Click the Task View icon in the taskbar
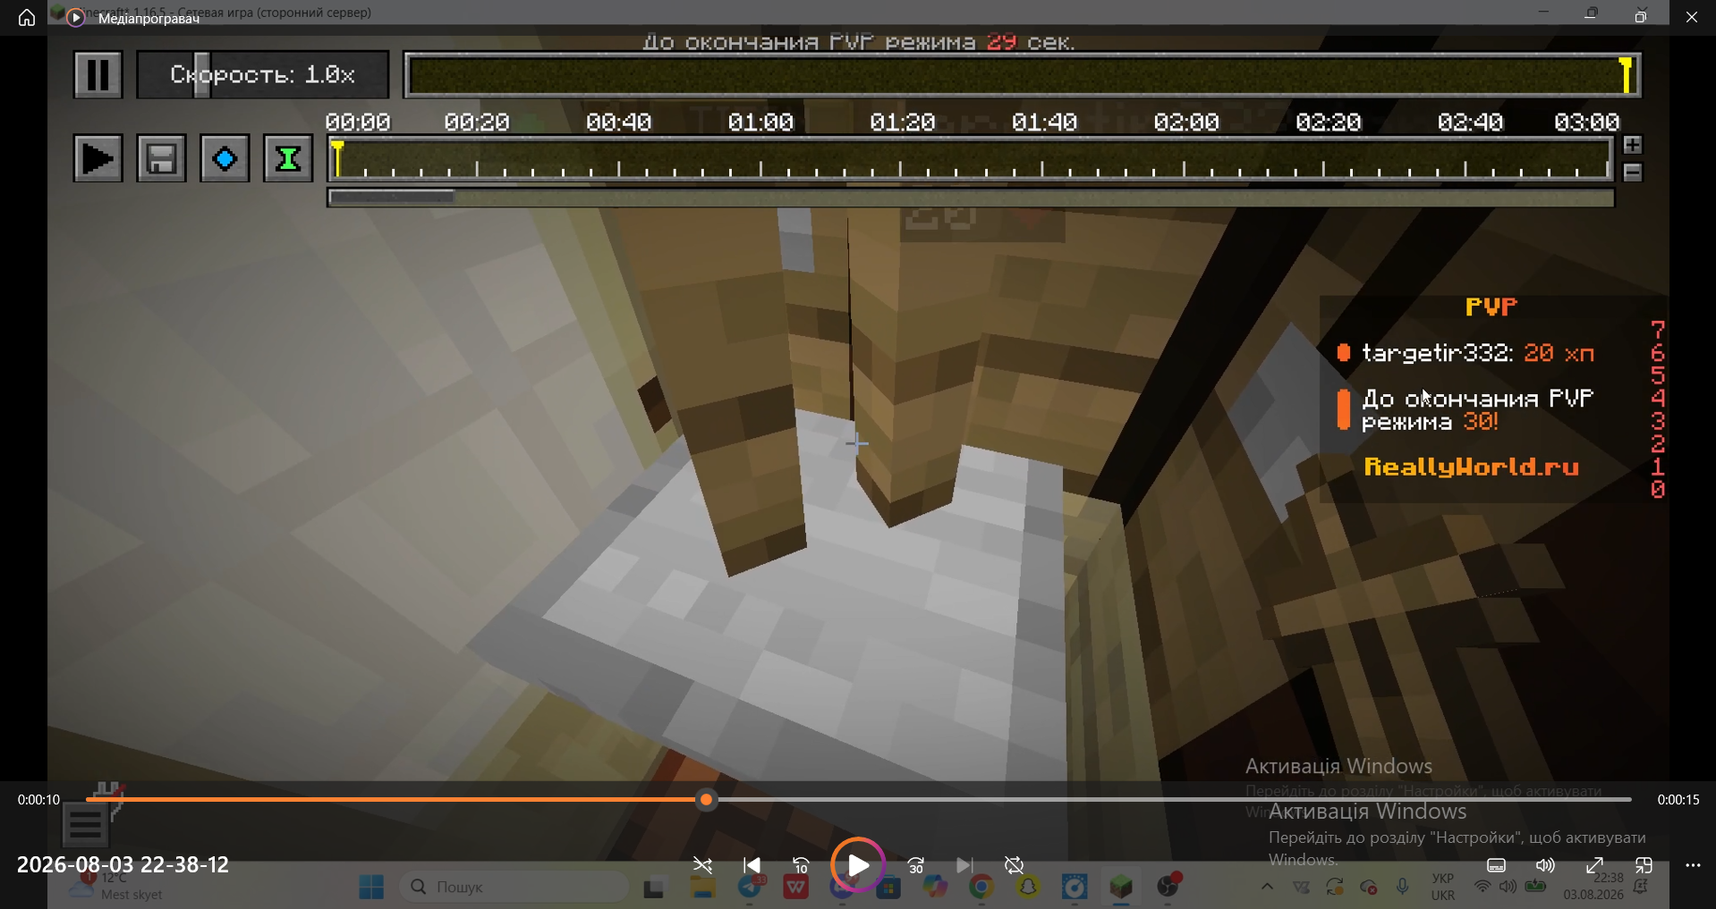Viewport: 1716px width, 909px height. coord(655,888)
